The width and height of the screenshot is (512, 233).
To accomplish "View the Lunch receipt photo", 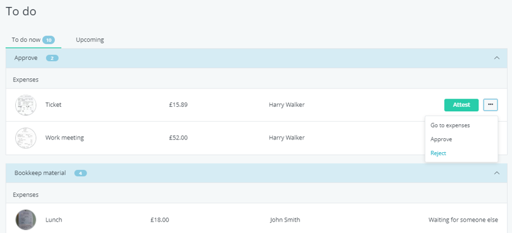I will click(x=26, y=220).
